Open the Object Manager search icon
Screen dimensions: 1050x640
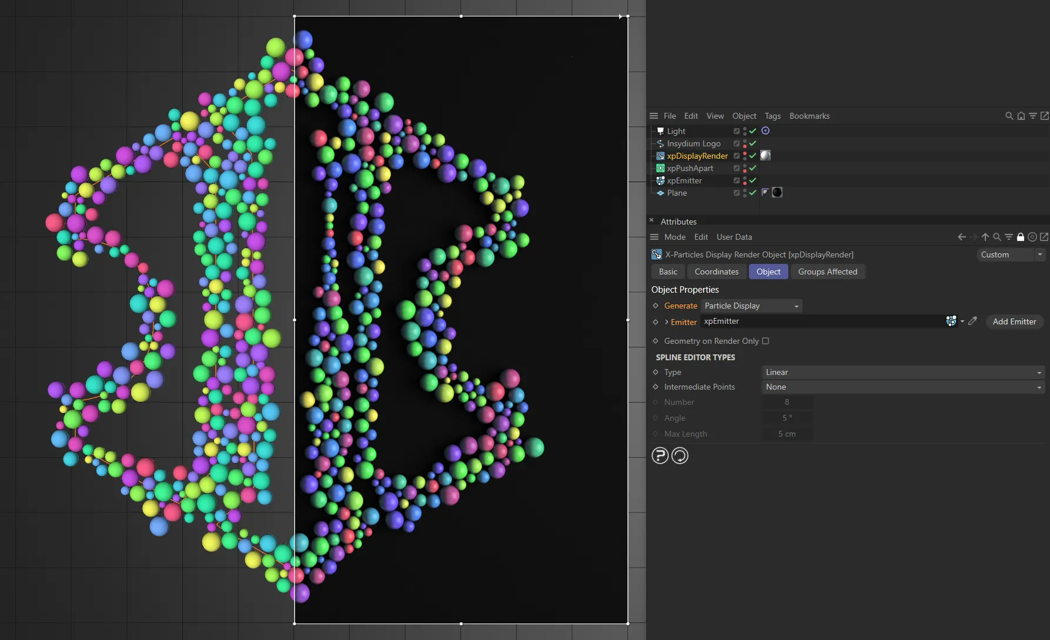[1009, 116]
